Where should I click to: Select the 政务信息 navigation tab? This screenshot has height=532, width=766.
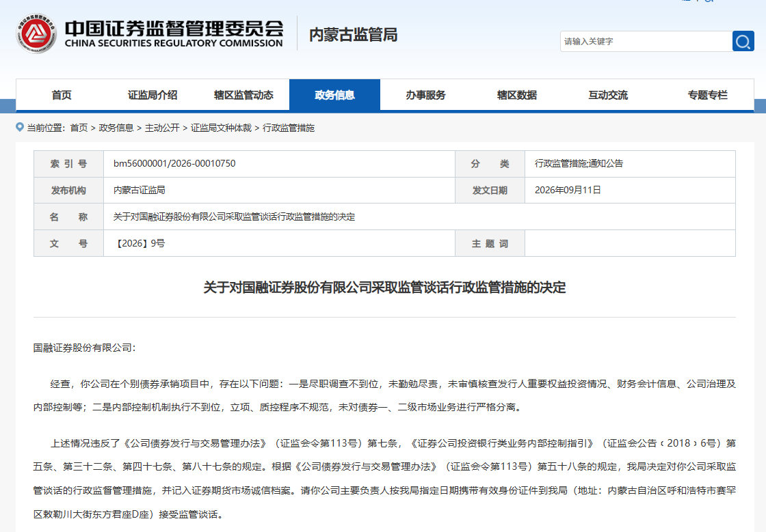coord(334,95)
